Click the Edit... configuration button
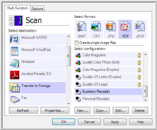Image resolution: width=157 pixels, height=130 pixels. (121, 110)
